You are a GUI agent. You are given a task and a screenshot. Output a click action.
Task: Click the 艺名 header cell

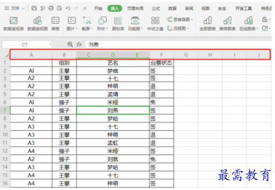coord(113,63)
